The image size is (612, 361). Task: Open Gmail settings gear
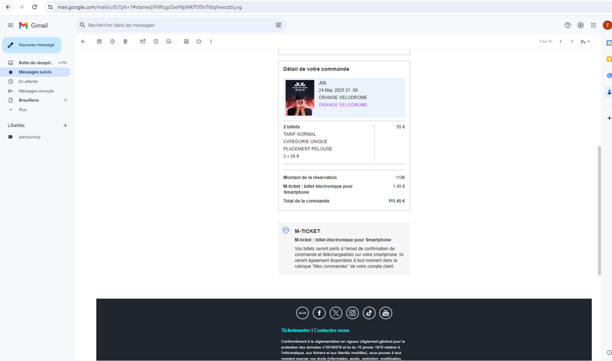click(580, 25)
